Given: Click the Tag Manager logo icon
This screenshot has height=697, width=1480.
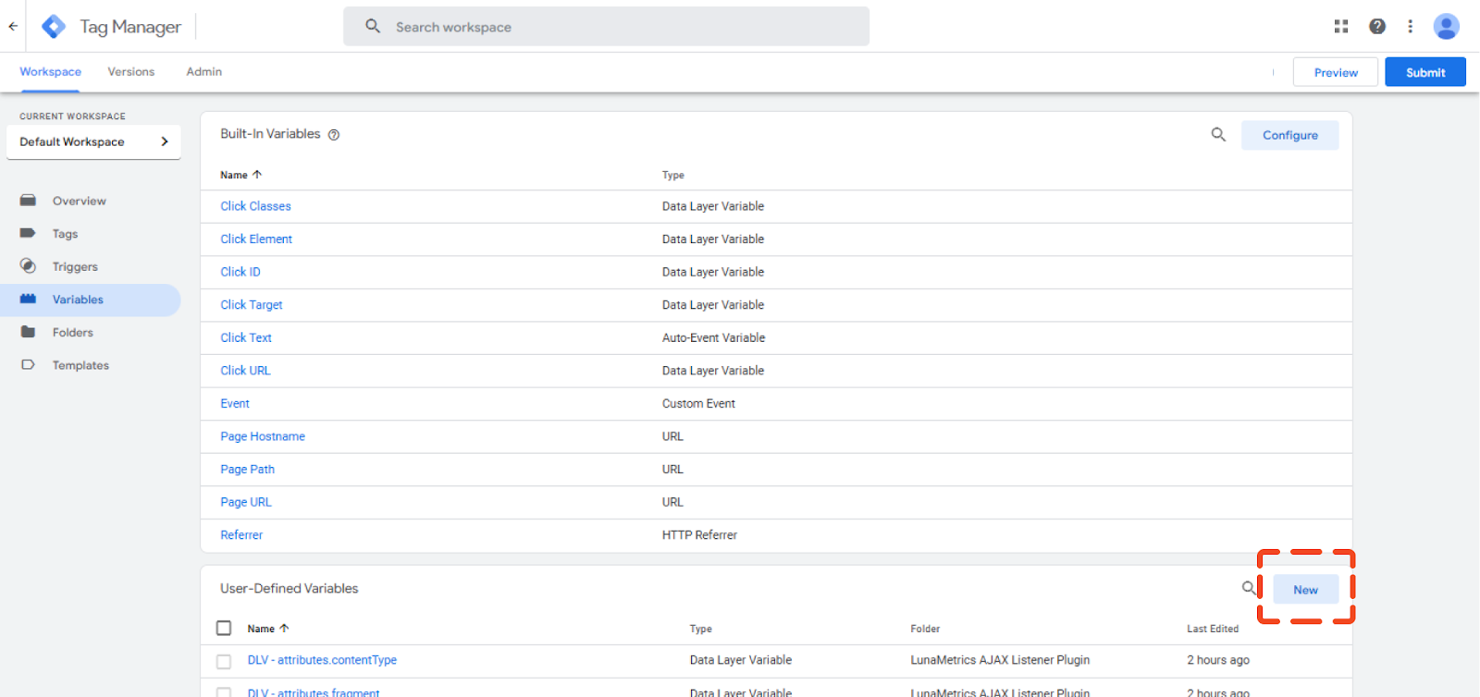Looking at the screenshot, I should pos(54,27).
